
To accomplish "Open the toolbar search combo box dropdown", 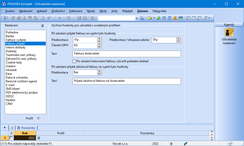I will click(137, 18).
